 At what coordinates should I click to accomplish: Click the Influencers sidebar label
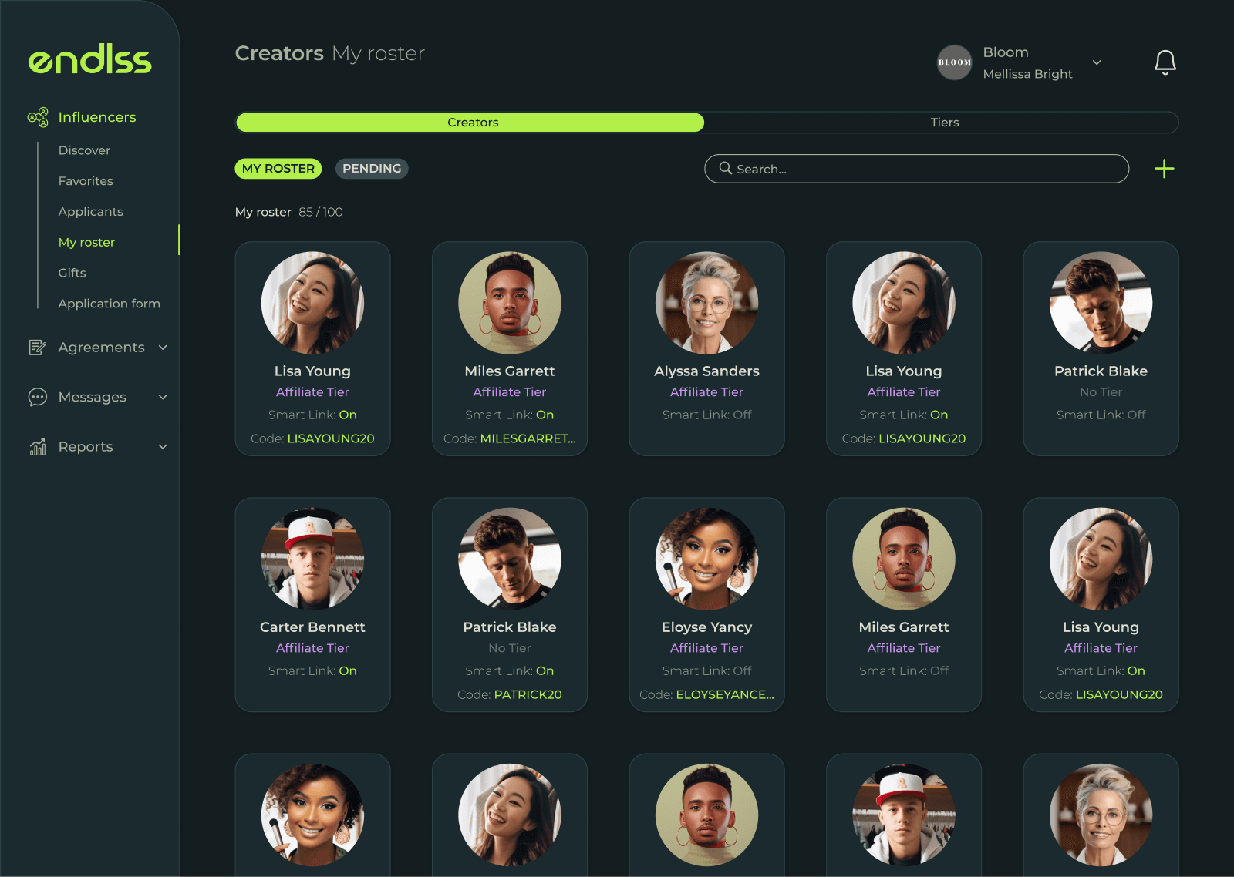(97, 117)
